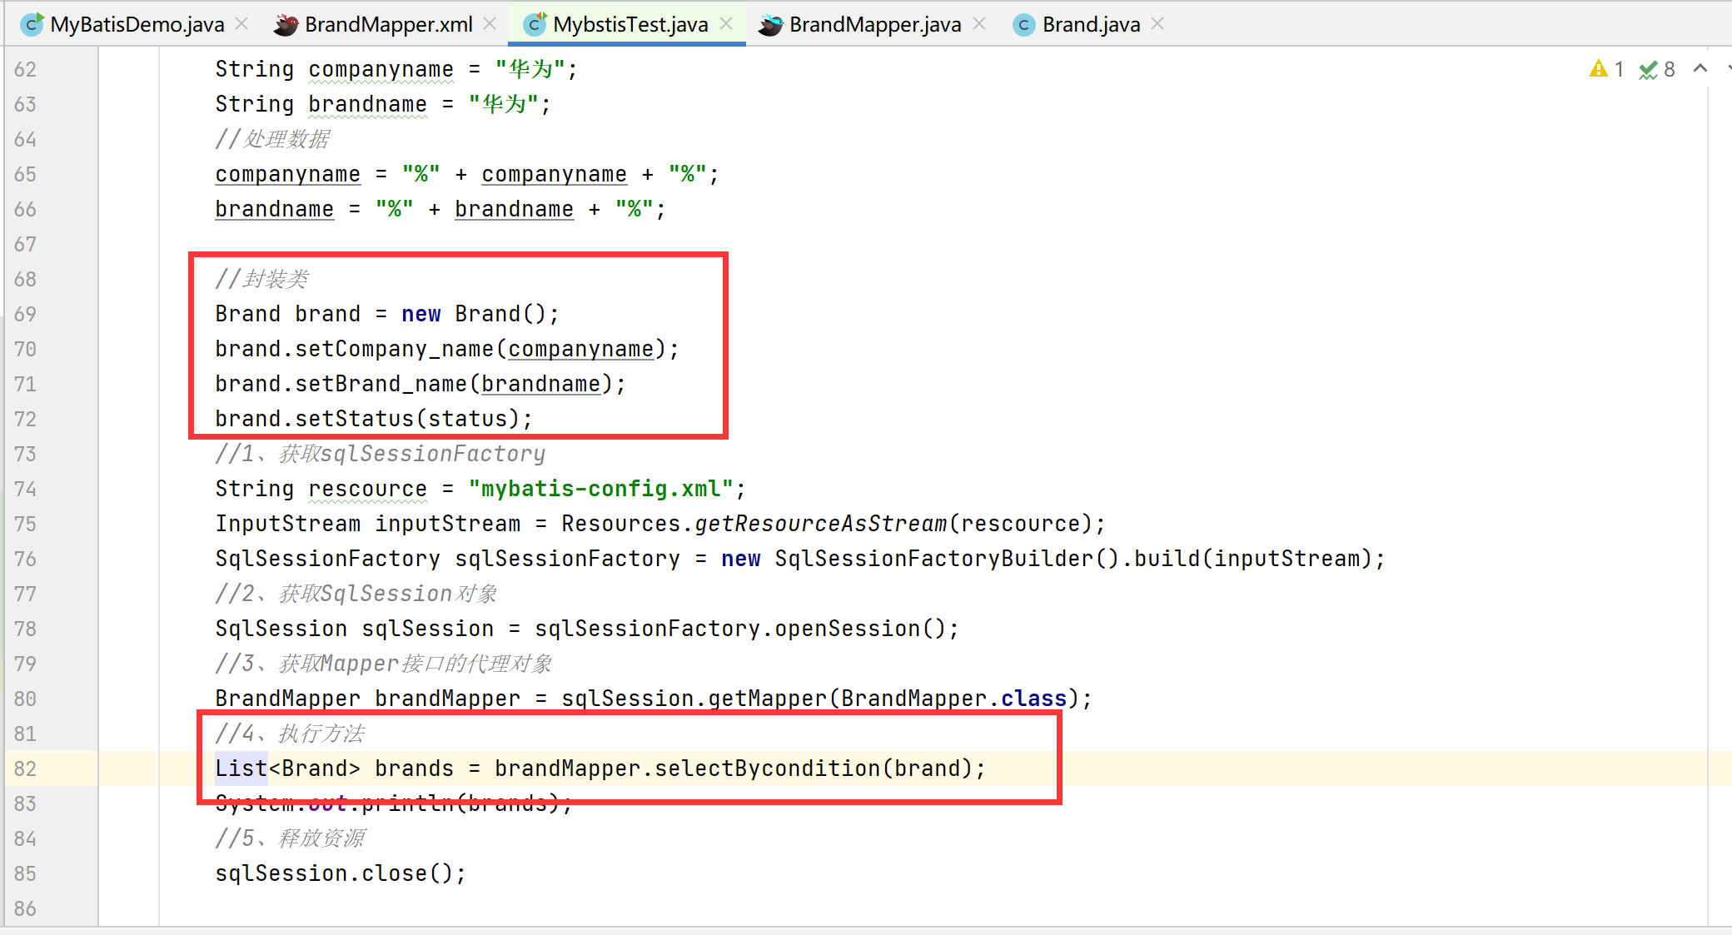Click the yellow warning indicator icon
1732x935 pixels.
(x=1598, y=69)
